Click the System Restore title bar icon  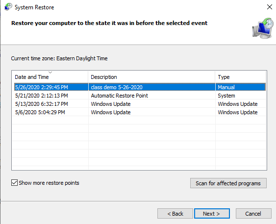(8, 7)
